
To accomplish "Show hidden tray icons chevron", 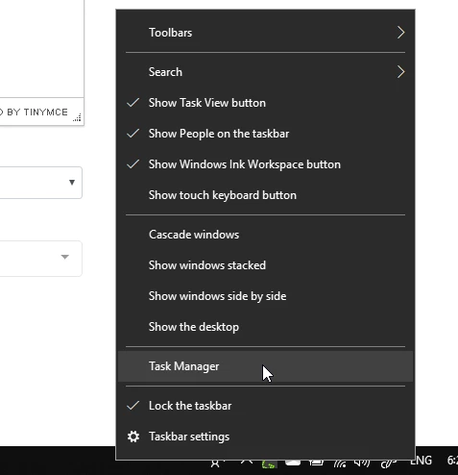I will click(x=247, y=462).
